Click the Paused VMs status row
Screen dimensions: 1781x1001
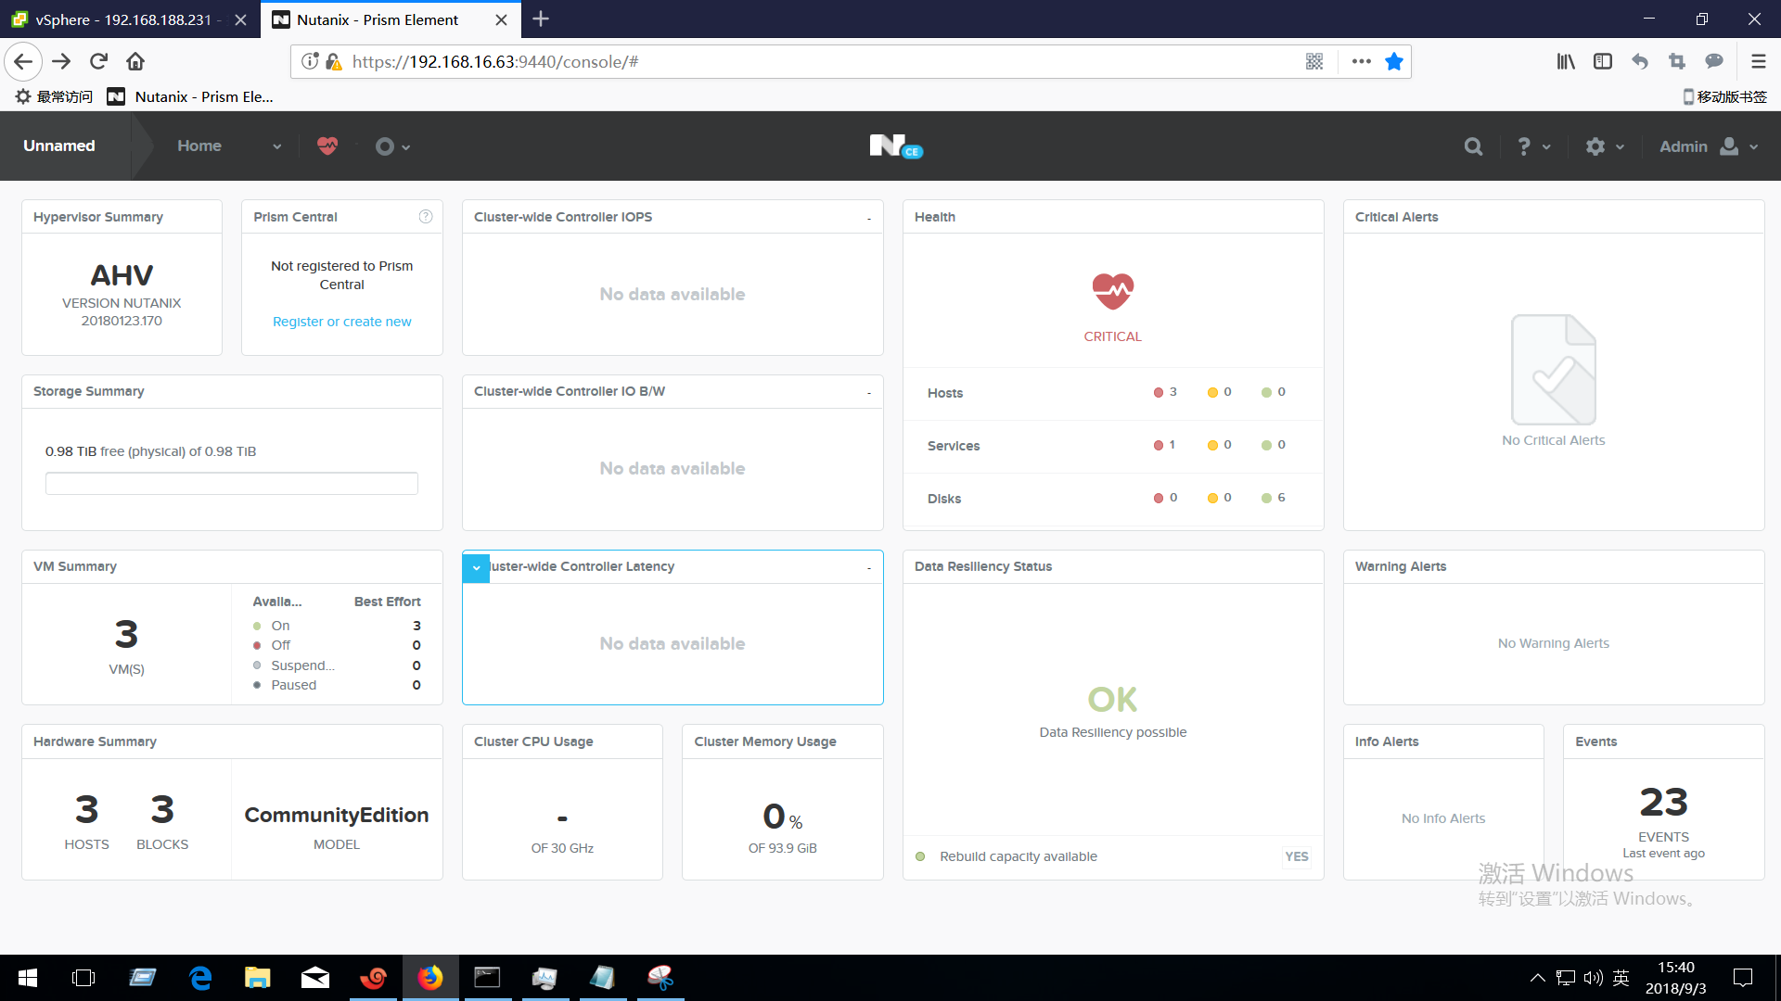click(337, 685)
